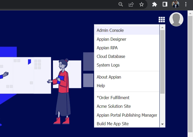Click the menu scrollbar up arrow
The image size is (193, 137).
[162, 27]
